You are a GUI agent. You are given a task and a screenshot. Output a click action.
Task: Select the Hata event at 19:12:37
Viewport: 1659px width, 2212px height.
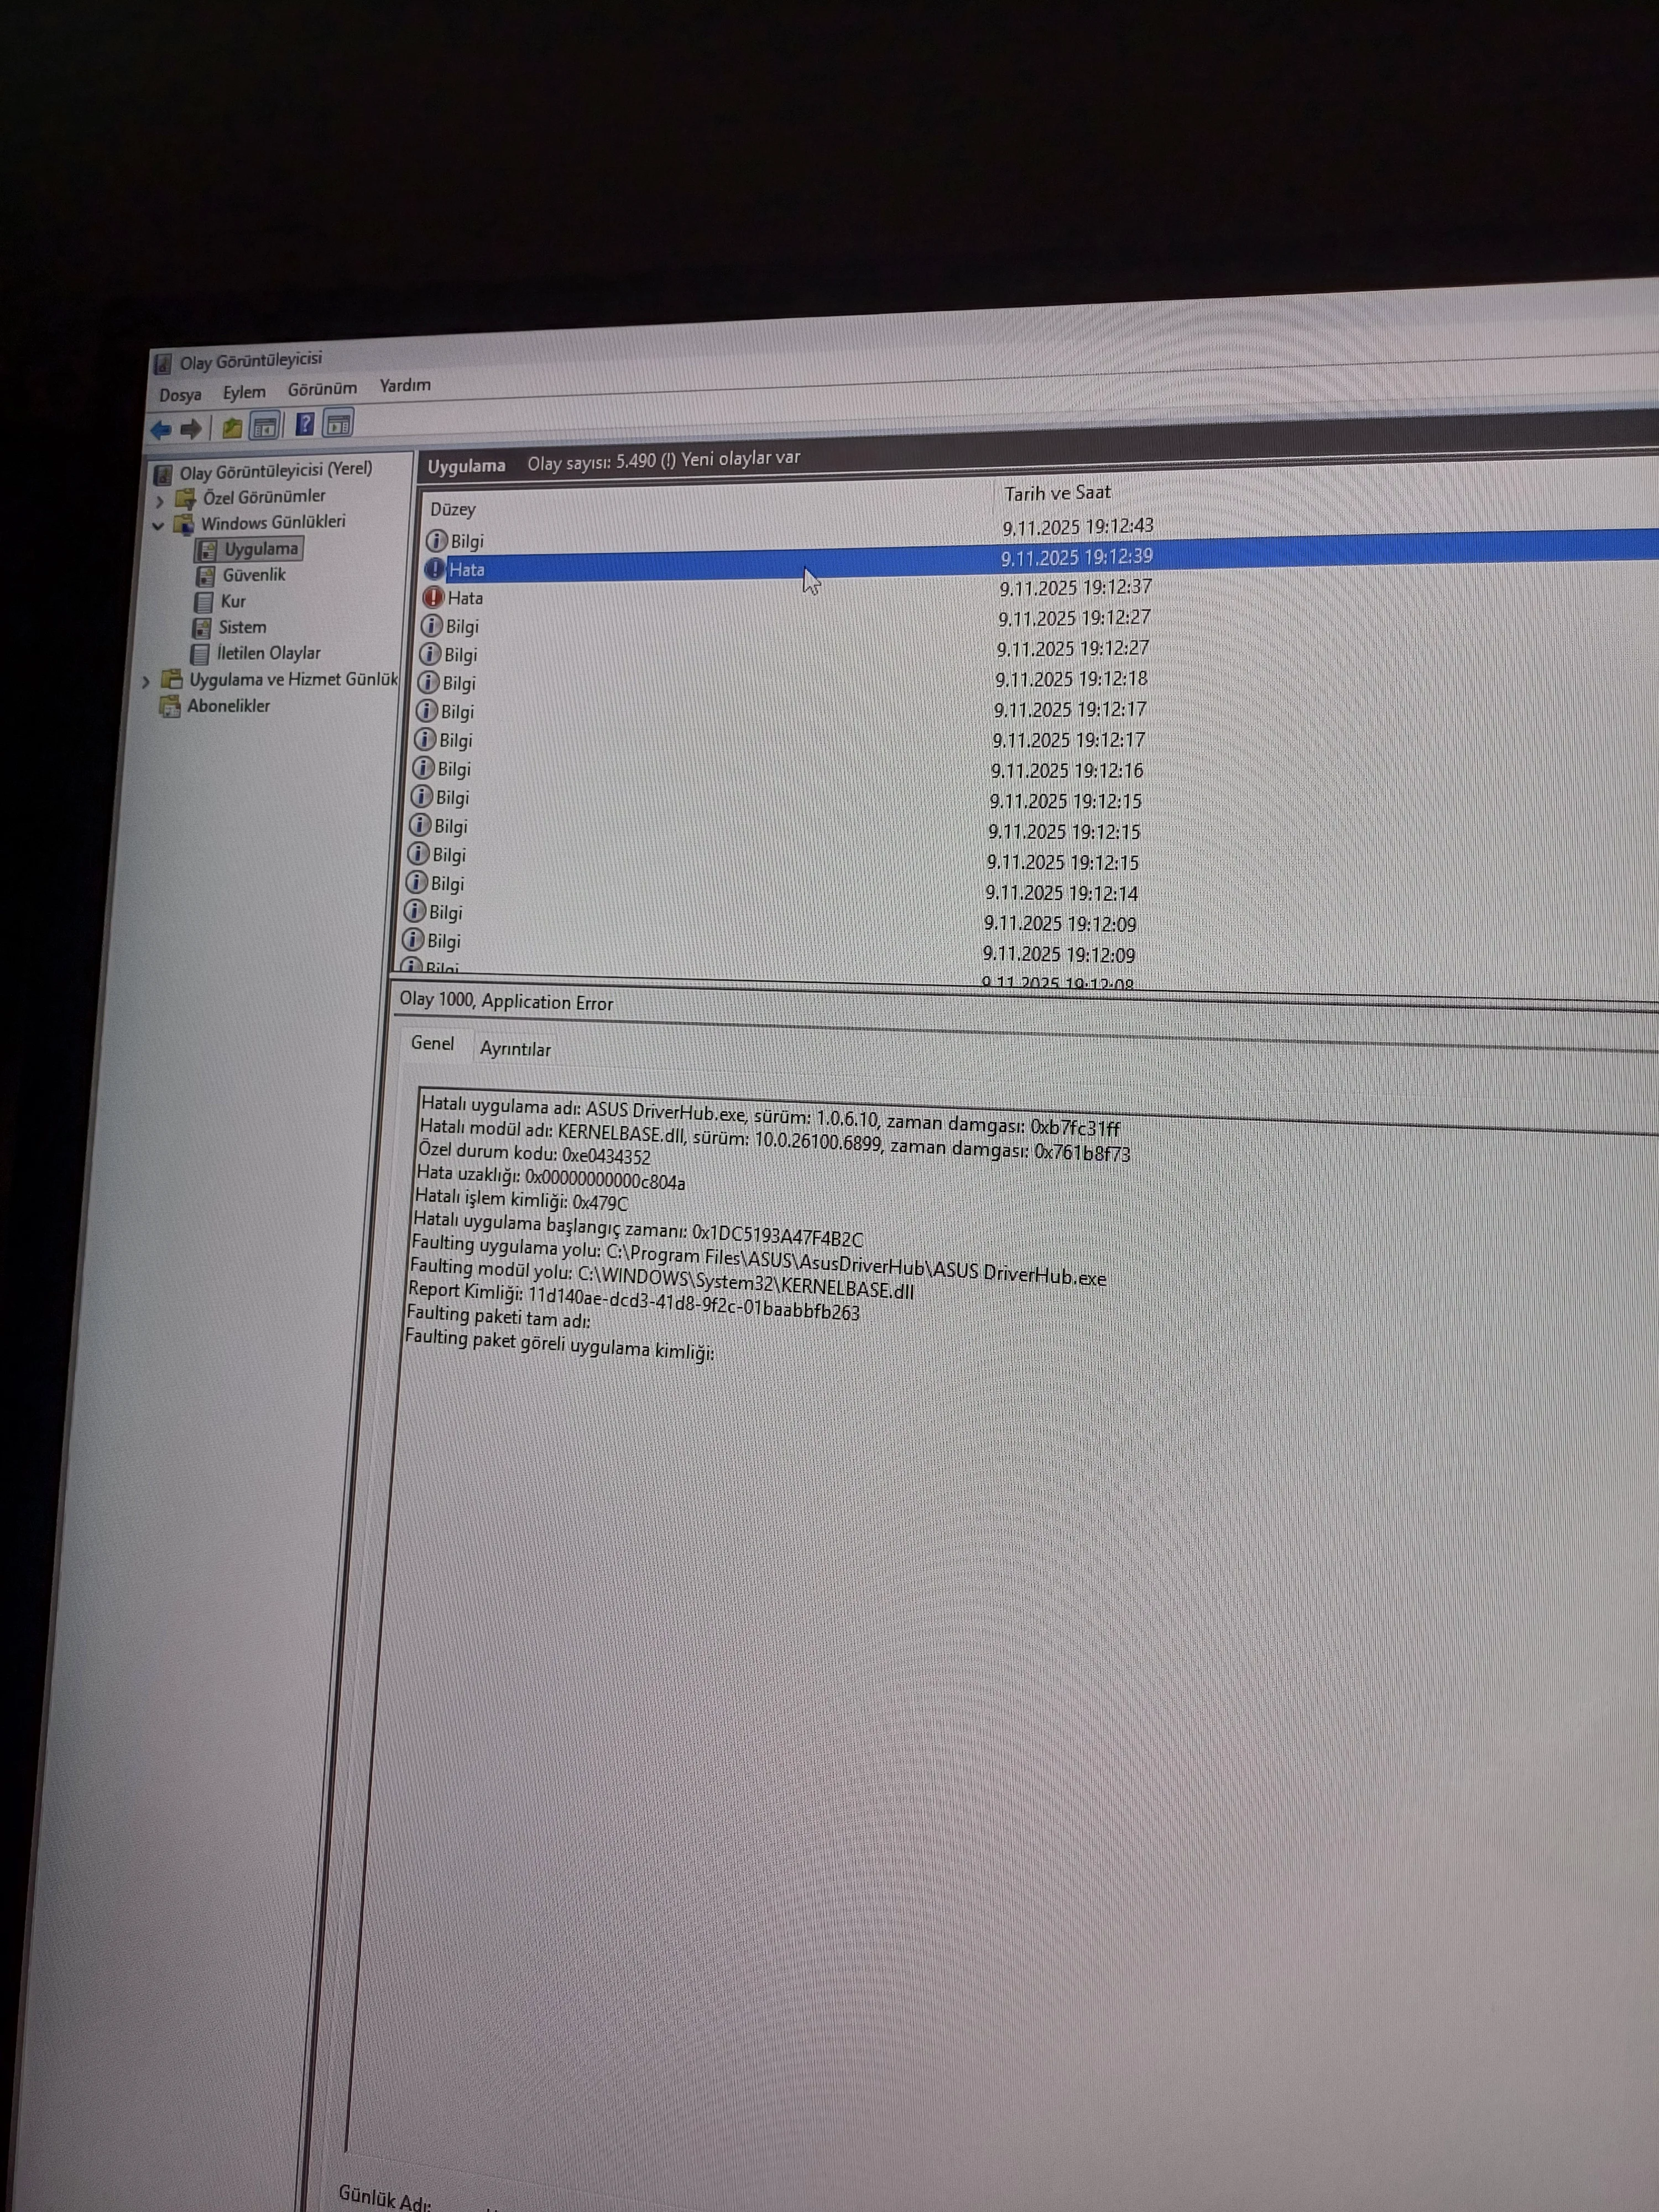pos(465,598)
